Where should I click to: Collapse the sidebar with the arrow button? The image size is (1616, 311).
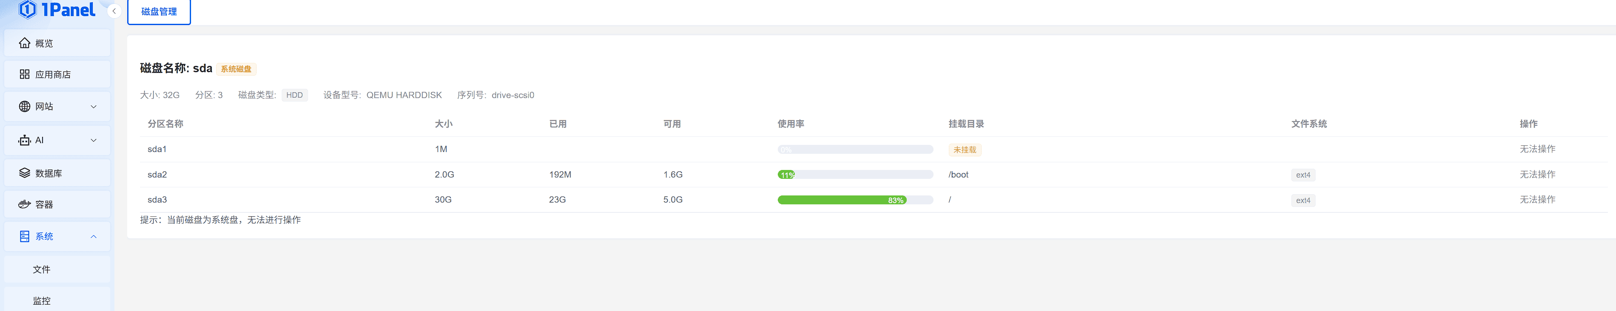click(x=114, y=11)
